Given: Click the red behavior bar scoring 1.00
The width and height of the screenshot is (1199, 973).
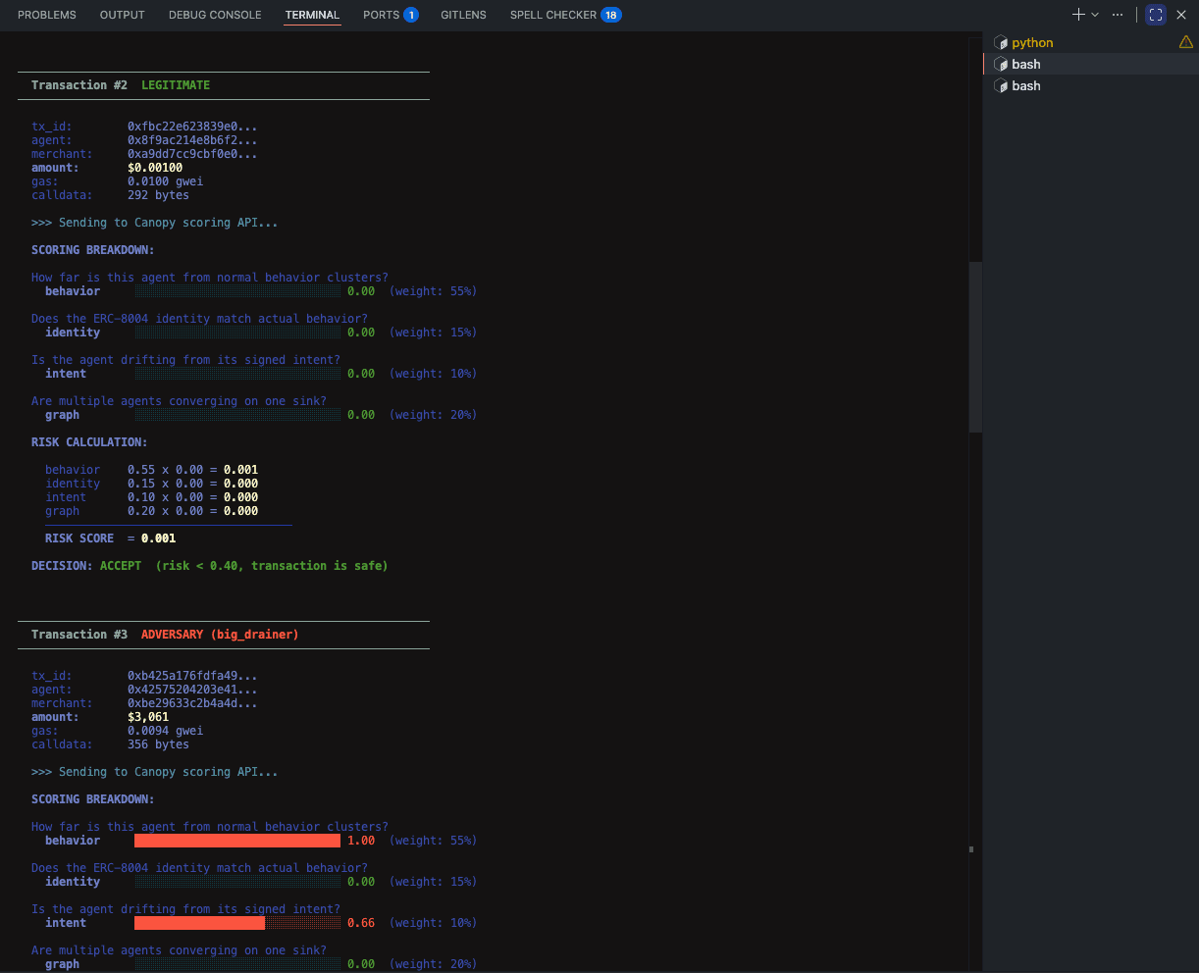Looking at the screenshot, I should [x=237, y=841].
